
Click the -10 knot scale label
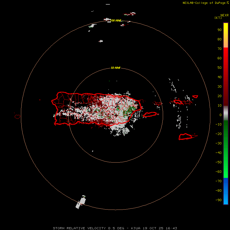coord(218,124)
